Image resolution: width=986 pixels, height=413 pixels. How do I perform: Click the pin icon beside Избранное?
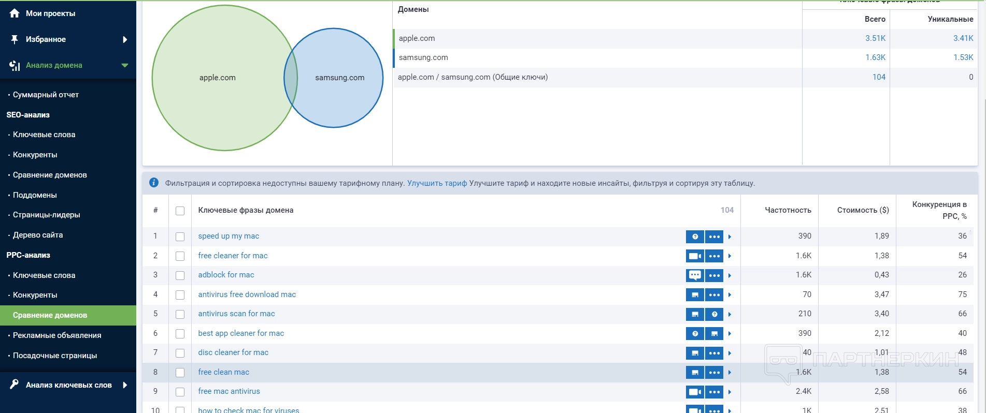(x=15, y=39)
